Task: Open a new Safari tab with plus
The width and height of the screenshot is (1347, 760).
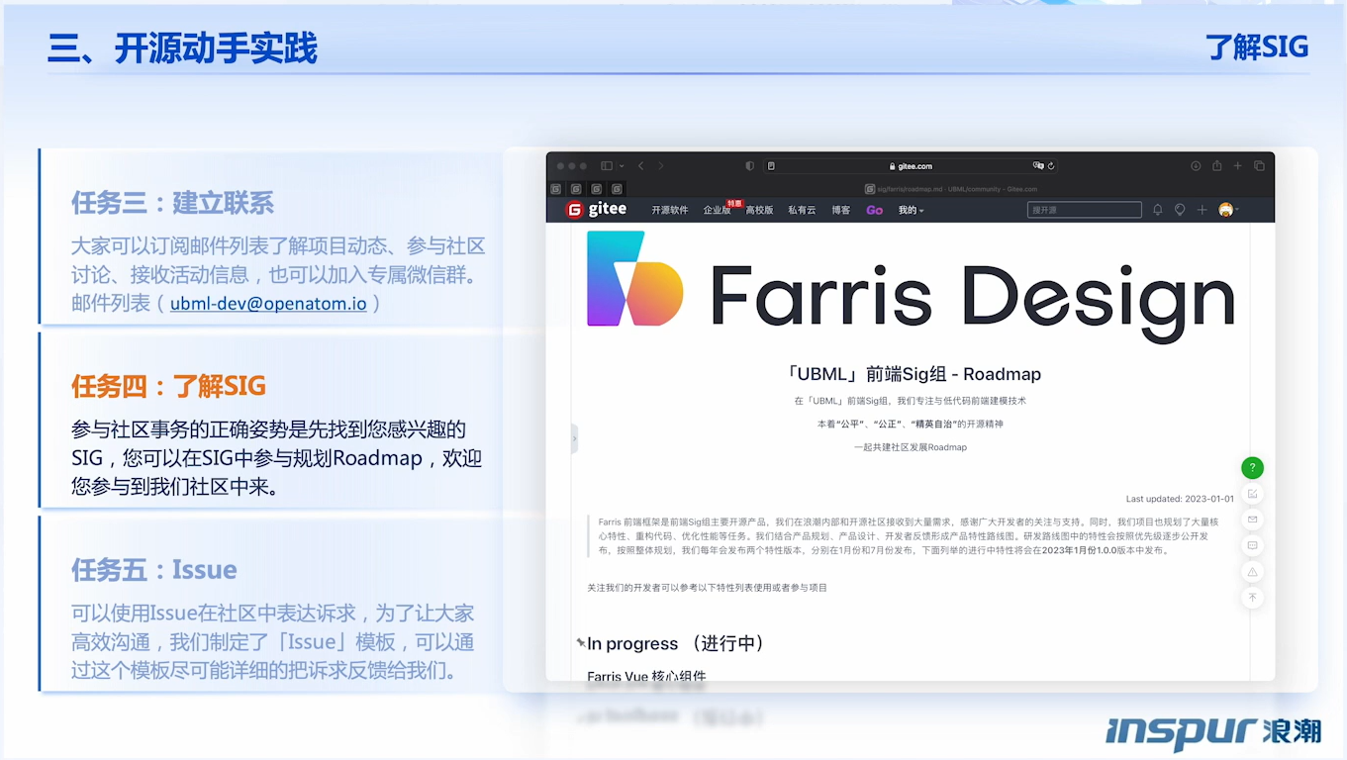Action: click(1237, 166)
